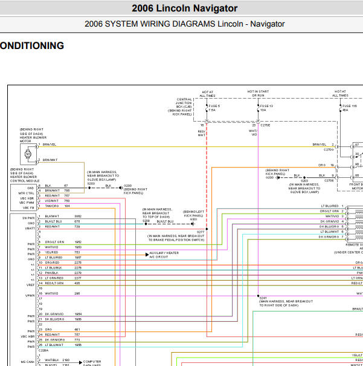363x366 pixels.
Task: Click the S241 splice dot
Action: (258, 296)
